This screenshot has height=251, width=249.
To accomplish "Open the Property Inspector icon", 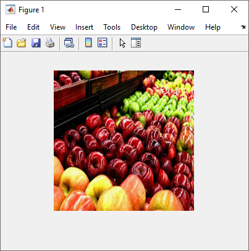I will click(x=136, y=43).
